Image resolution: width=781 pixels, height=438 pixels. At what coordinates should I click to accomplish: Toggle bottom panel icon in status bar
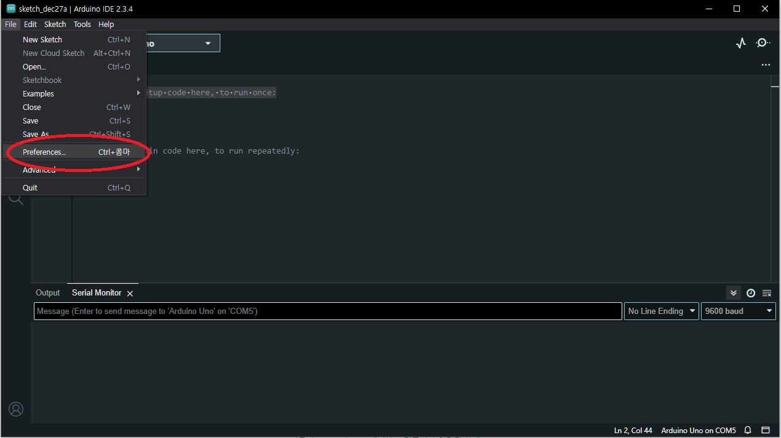point(766,430)
